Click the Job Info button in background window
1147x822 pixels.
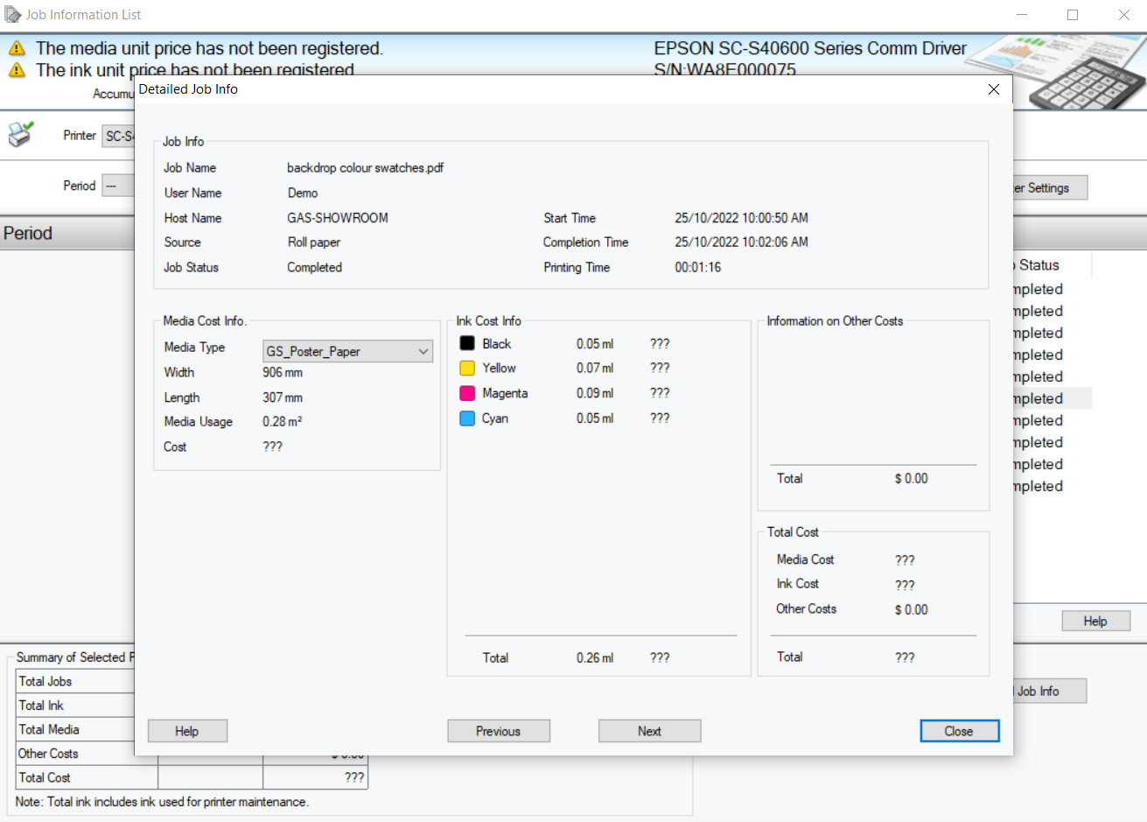1049,691
